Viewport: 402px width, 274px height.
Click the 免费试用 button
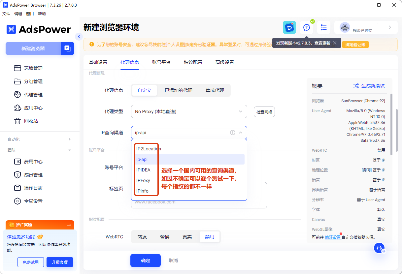pos(31,262)
